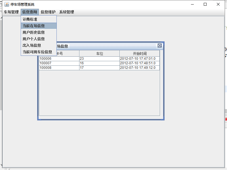Select start time 2012-07-10 17:49:12.0
This screenshot has height=170, width=227.
point(140,68)
